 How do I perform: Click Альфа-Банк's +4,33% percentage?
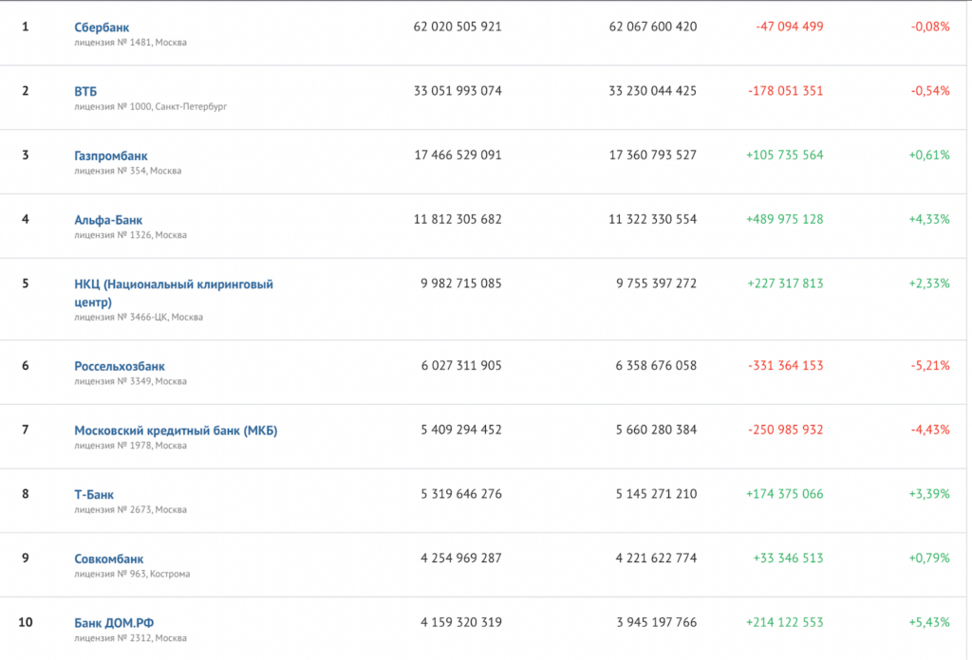928,219
